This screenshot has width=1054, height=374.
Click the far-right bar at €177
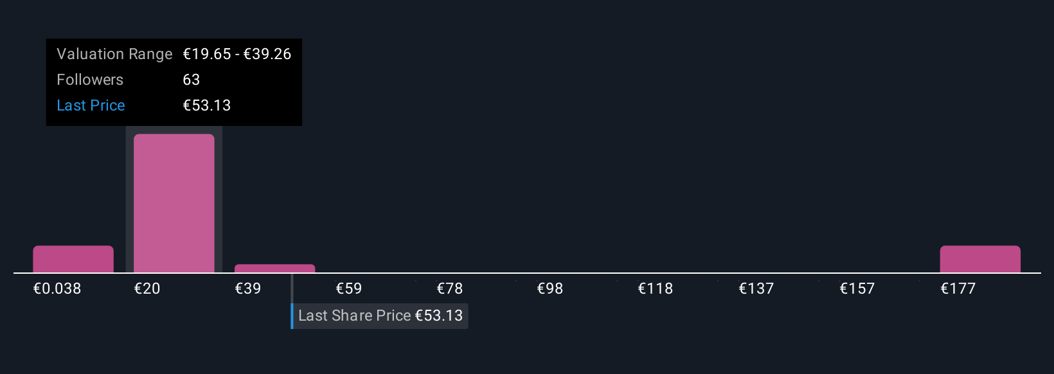point(980,259)
